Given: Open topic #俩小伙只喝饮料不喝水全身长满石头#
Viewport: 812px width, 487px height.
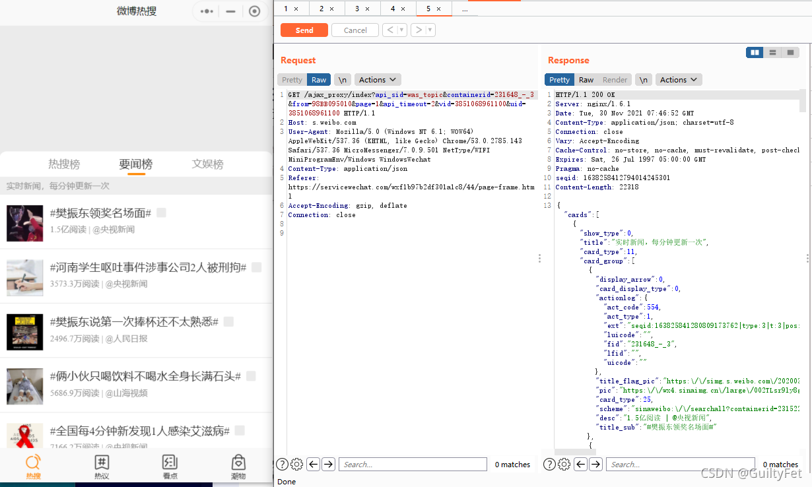Looking at the screenshot, I should (145, 375).
